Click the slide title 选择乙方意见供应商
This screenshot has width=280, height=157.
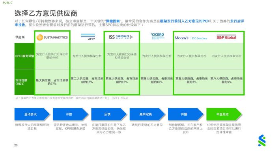point(46,13)
